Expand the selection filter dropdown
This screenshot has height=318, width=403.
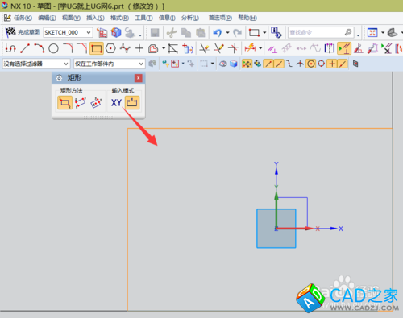click(36, 64)
